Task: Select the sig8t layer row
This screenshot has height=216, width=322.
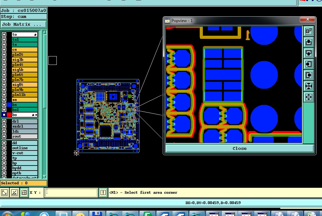Action: click(x=25, y=85)
